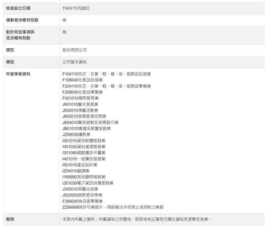Screen dimensions: 265x230
Task: Click the 複數表決權特別股 label
Action: 22,20
